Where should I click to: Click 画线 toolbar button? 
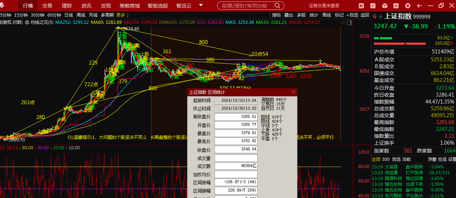coord(327,15)
